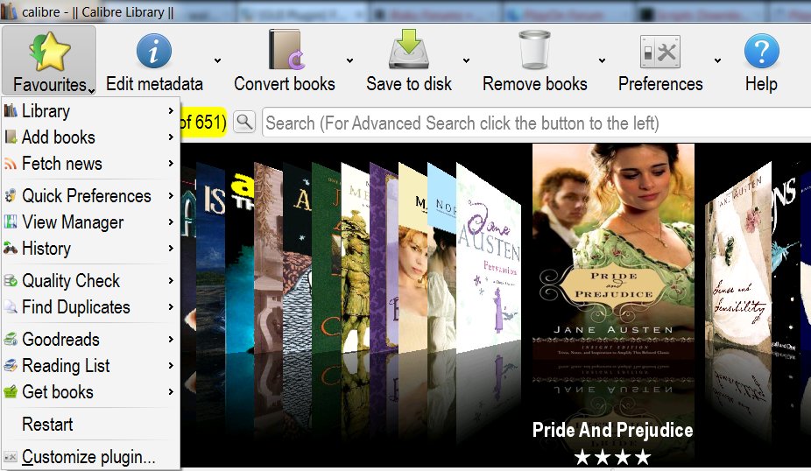This screenshot has height=471, width=811.
Task: Click the Preferences toolbar label
Action: point(660,84)
